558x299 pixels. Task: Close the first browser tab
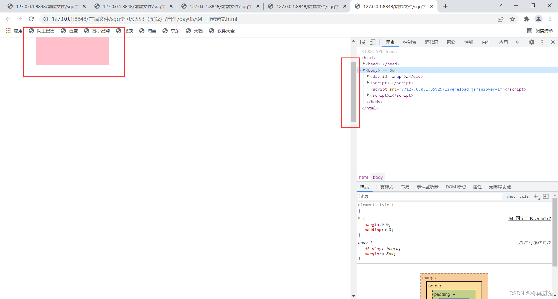84,6
